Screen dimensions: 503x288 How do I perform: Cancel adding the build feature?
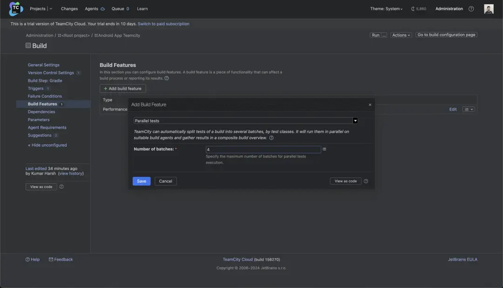165,181
